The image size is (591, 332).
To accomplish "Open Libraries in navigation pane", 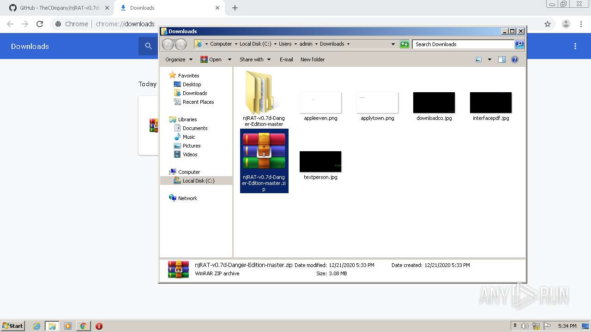I will [x=183, y=119].
